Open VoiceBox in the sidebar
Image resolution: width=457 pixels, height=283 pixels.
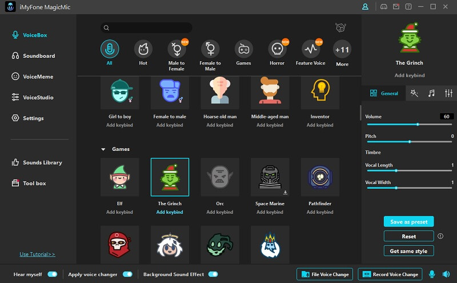click(x=30, y=35)
